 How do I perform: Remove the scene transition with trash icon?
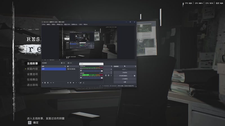tap(109, 75)
